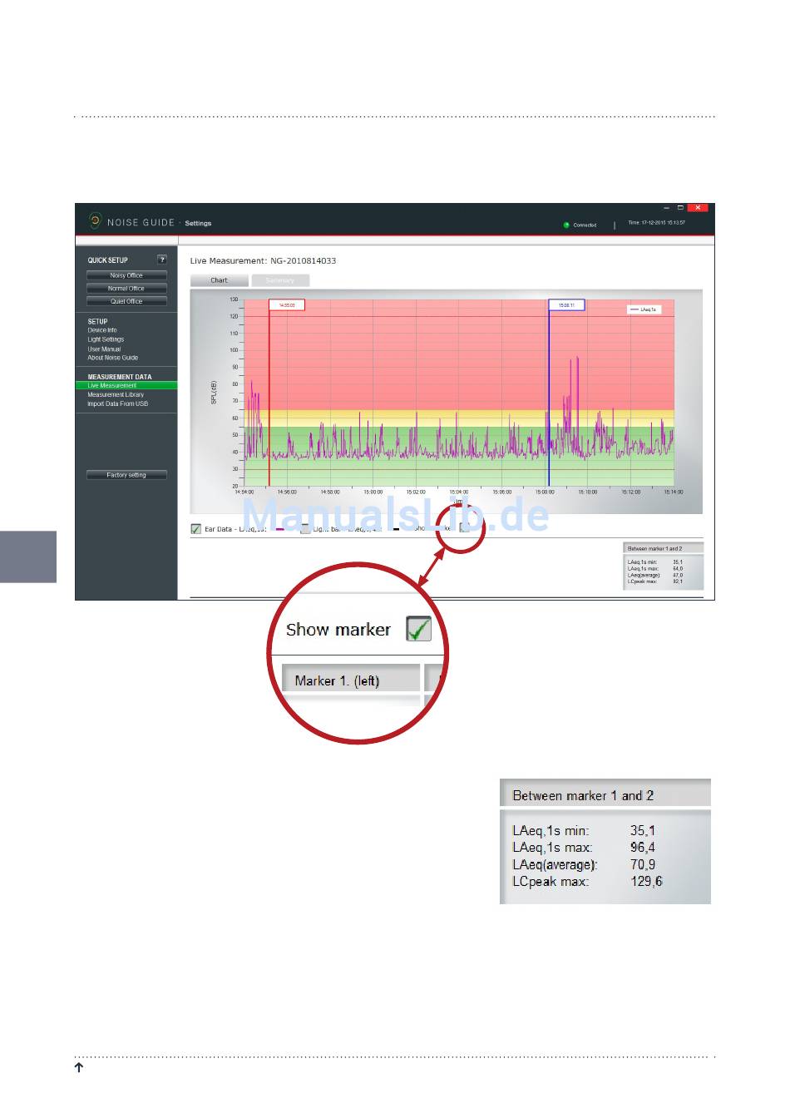Image resolution: width=790 pixels, height=1118 pixels.
Task: Open the Quick Setup help question-mark icon
Action: pyautogui.click(x=162, y=260)
